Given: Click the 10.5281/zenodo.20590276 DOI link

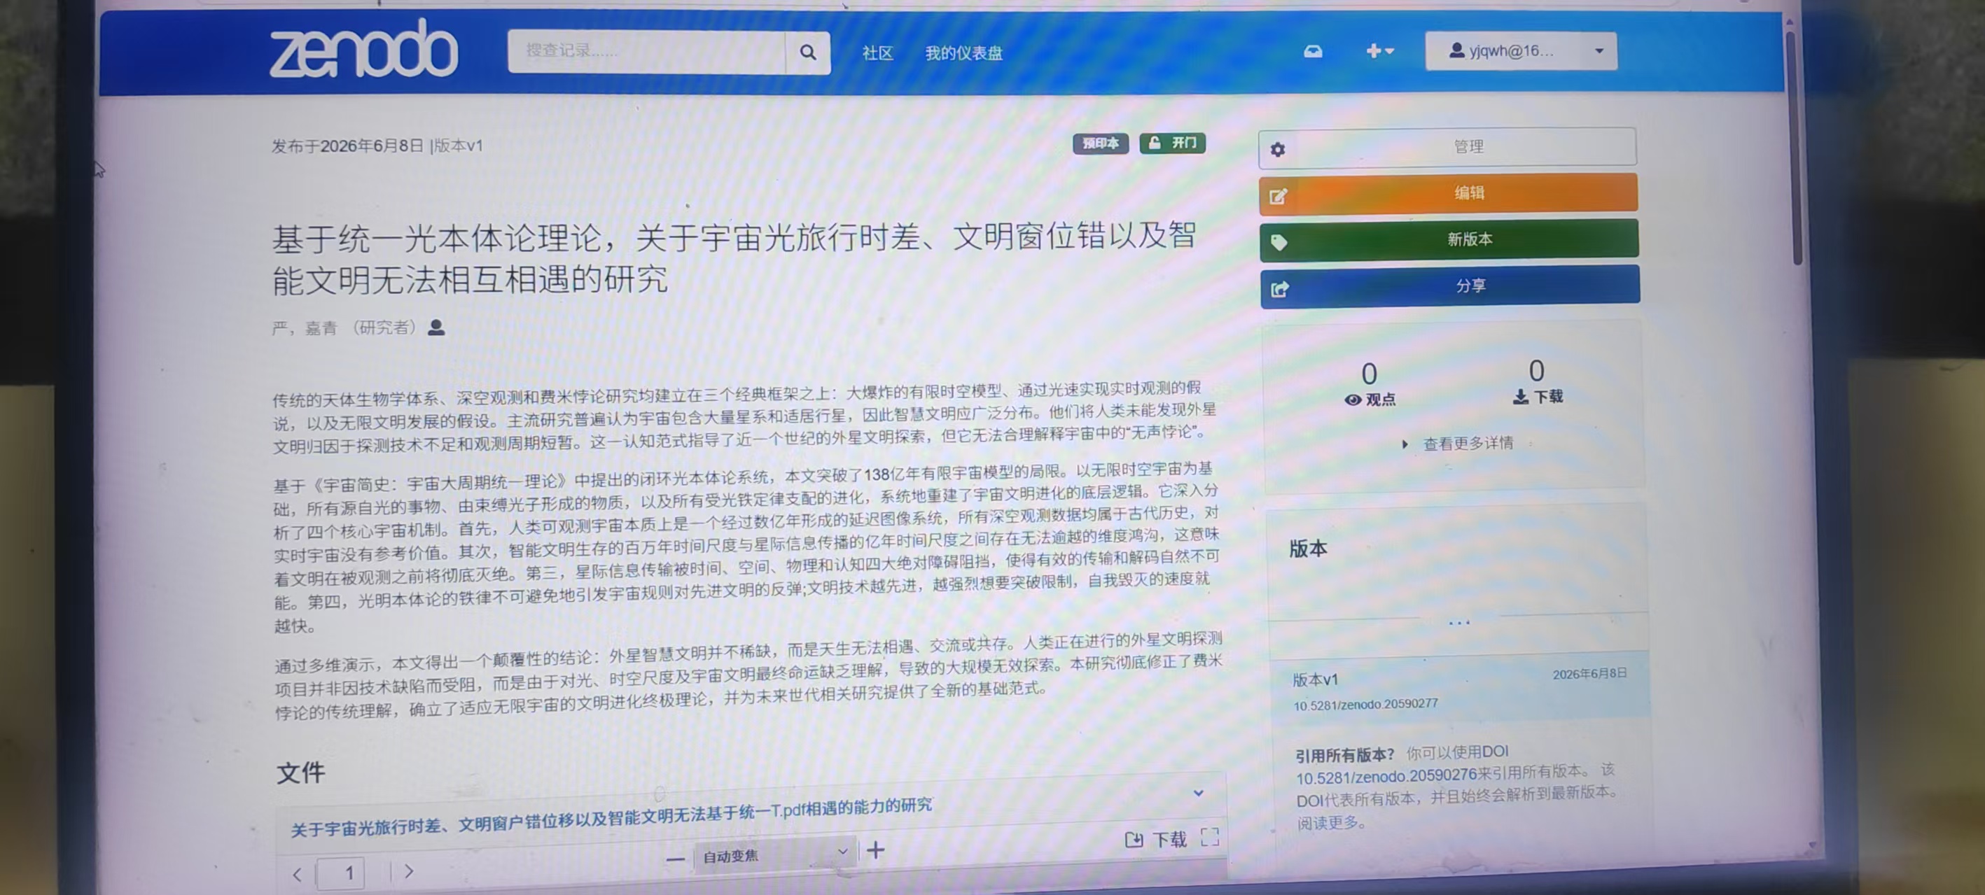Looking at the screenshot, I should (1386, 775).
